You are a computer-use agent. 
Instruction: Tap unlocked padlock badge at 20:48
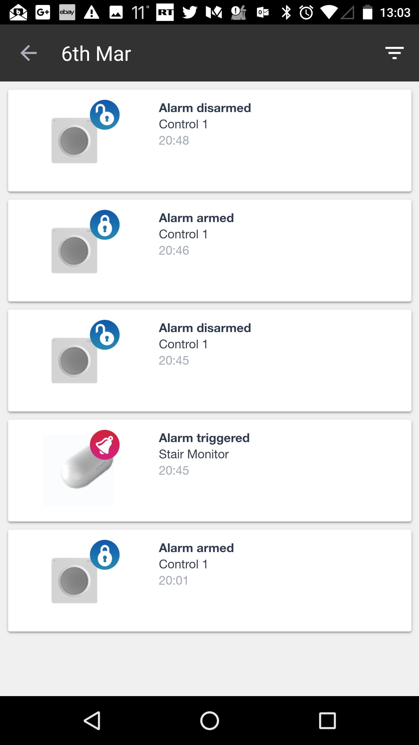click(105, 115)
